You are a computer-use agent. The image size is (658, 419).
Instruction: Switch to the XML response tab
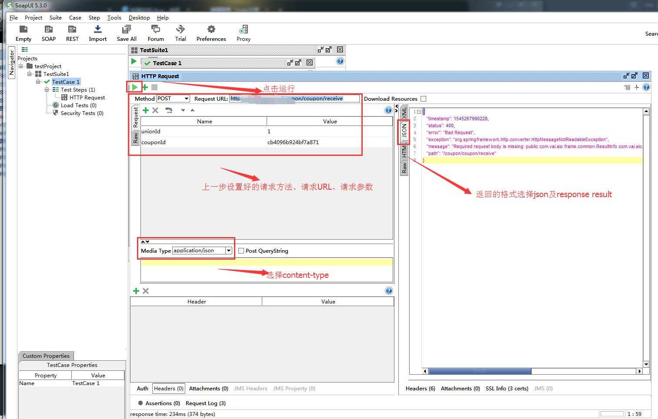pyautogui.click(x=404, y=112)
